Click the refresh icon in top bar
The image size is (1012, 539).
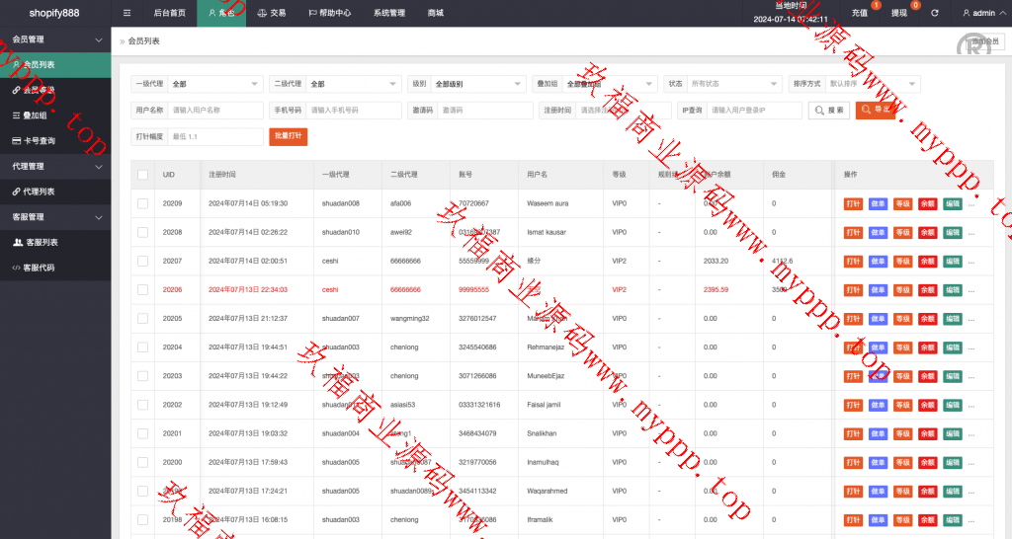tap(934, 13)
